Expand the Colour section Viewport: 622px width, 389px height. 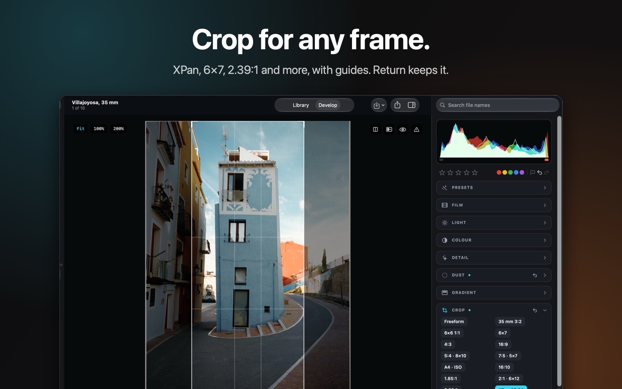pos(494,240)
